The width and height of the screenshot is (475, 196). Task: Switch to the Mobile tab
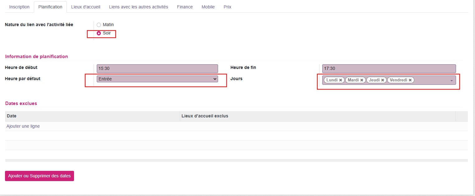(208, 7)
